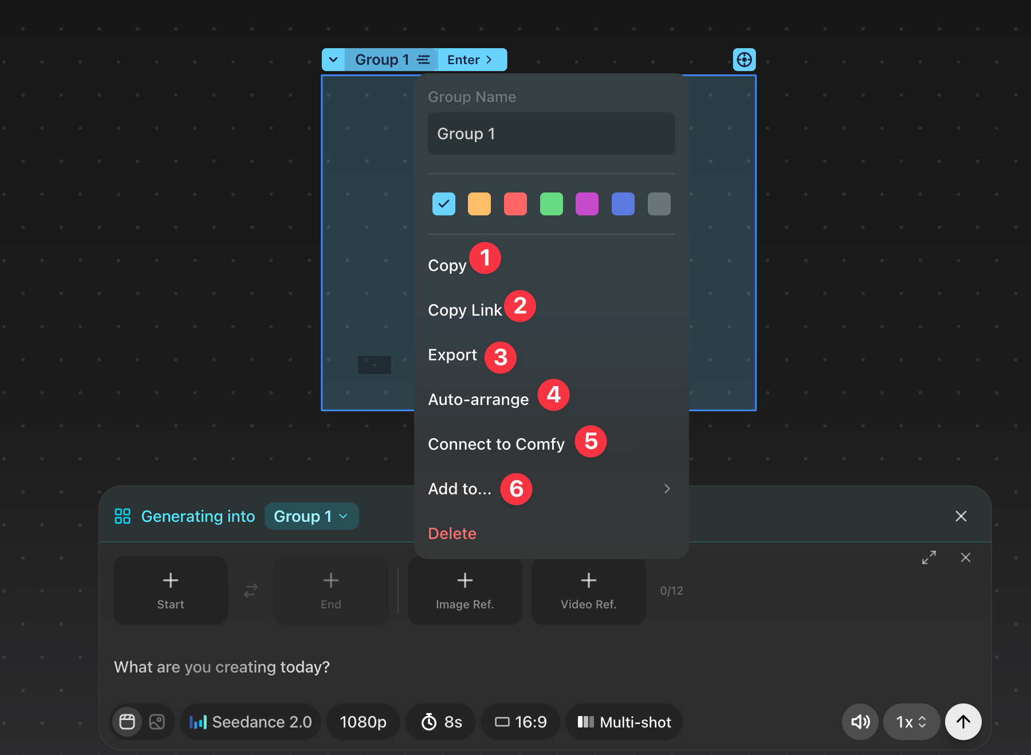The image size is (1031, 755).
Task: Open the Add to... submenu
Action: 551,489
